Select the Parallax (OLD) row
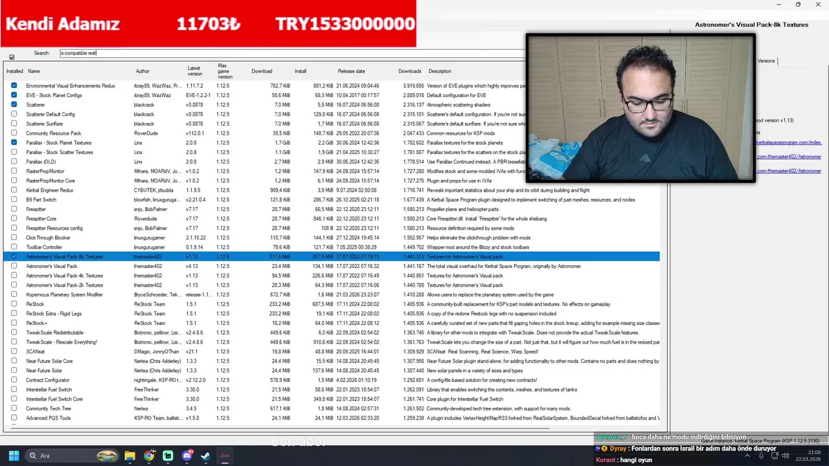 332,162
